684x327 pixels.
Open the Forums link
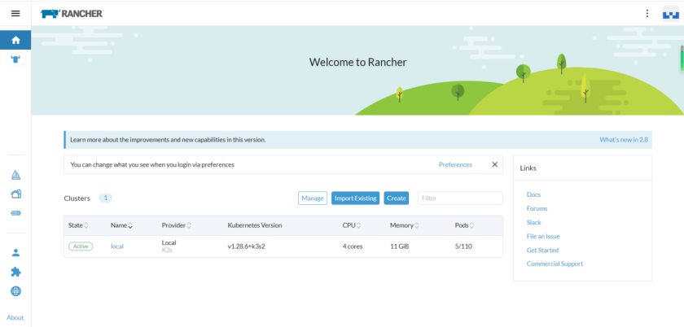(537, 208)
